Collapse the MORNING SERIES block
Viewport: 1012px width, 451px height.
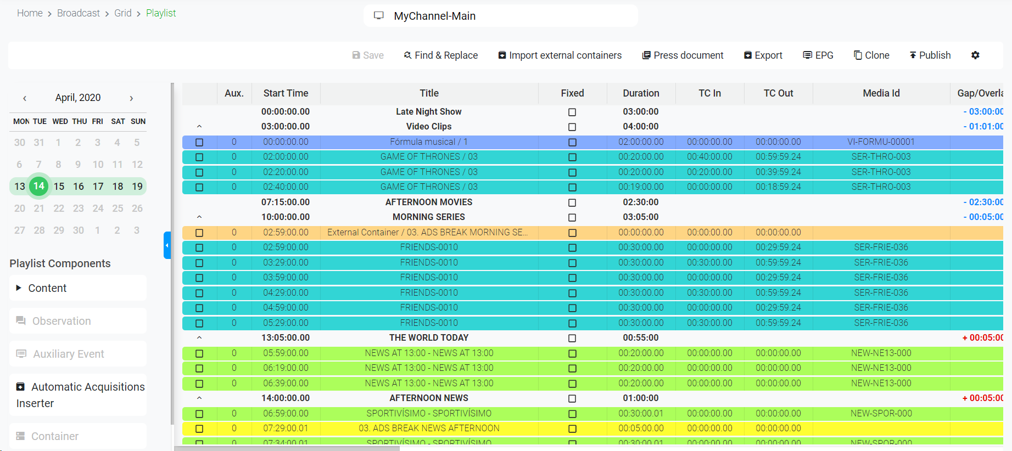(x=199, y=217)
